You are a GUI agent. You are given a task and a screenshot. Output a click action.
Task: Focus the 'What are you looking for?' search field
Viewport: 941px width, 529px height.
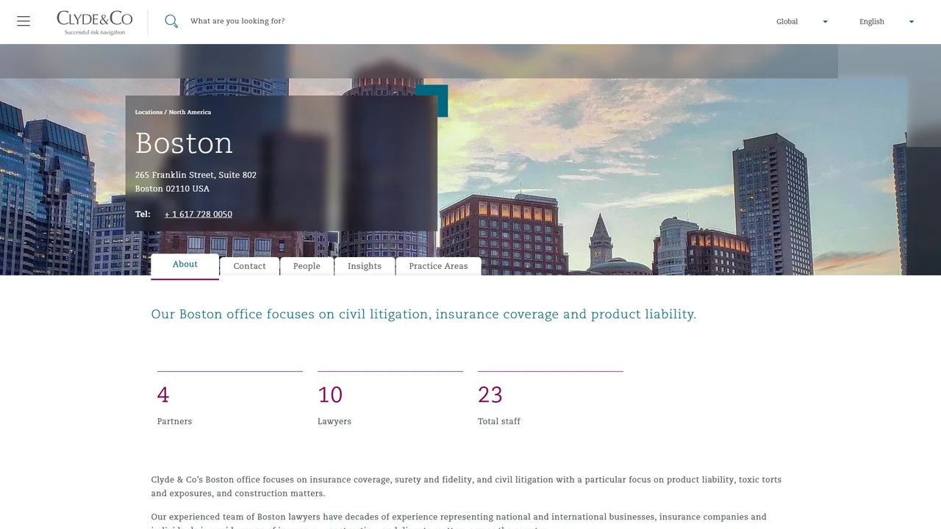237,21
